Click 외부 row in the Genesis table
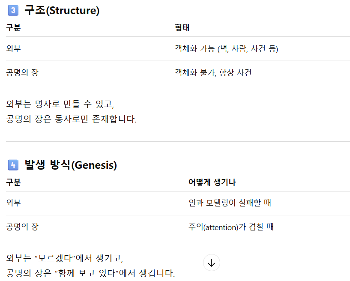350x281 pixels. click(178, 203)
